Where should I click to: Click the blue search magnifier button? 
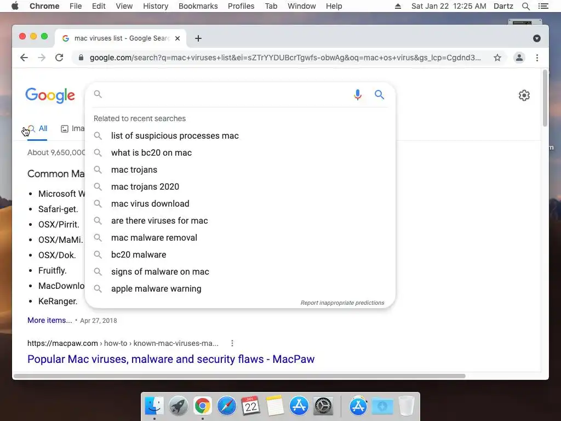click(x=379, y=94)
